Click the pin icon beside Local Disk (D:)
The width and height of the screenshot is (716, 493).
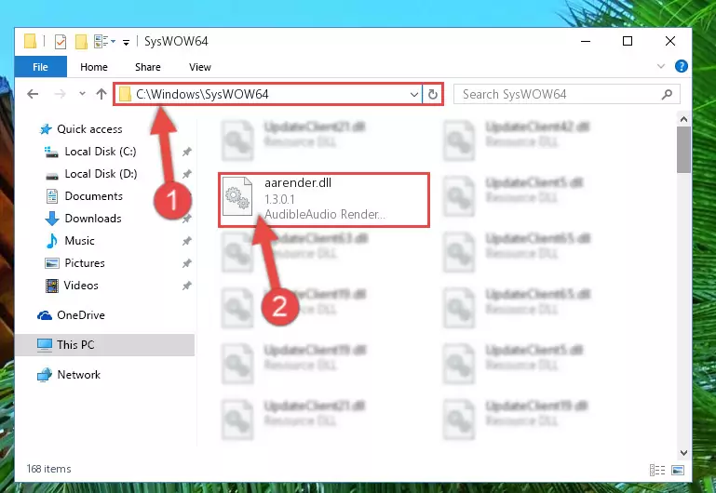pos(186,174)
